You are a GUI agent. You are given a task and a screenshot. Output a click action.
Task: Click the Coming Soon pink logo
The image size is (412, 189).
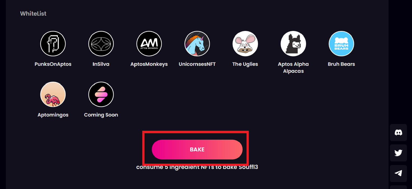click(x=101, y=94)
